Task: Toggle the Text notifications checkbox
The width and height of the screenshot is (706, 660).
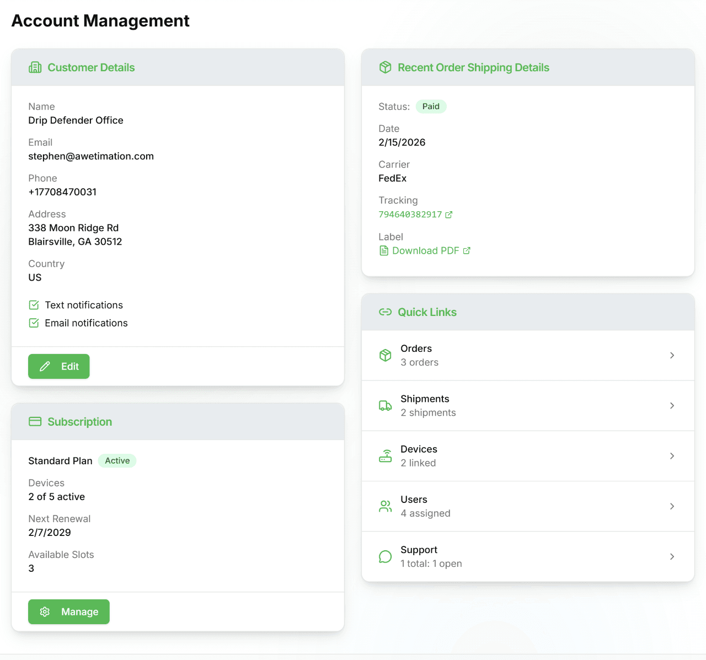Action: tap(34, 304)
